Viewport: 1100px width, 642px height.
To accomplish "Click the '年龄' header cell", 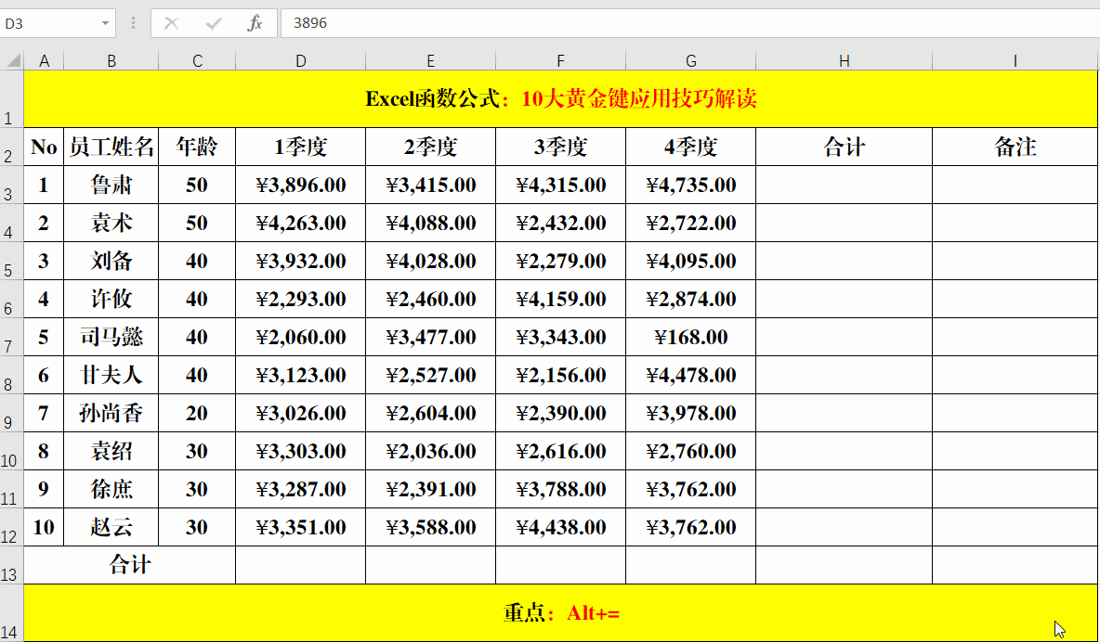I will pyautogui.click(x=197, y=148).
